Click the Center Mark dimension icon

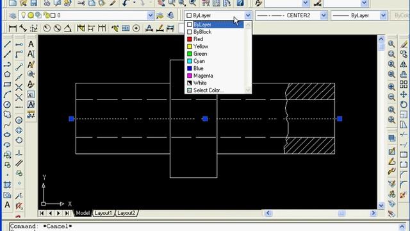tap(136, 28)
